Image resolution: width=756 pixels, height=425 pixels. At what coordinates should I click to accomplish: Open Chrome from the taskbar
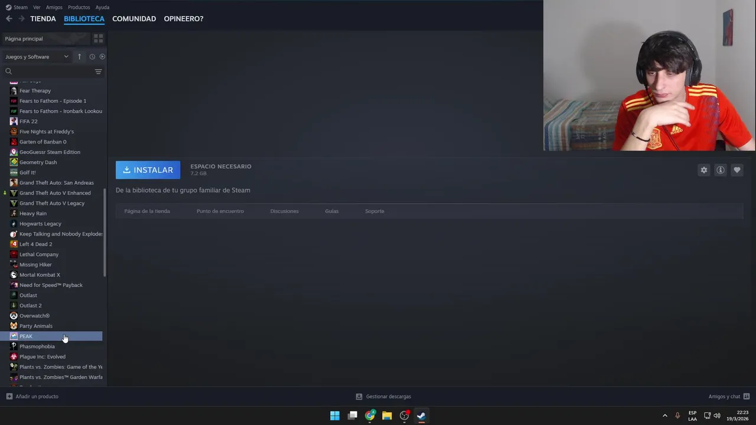click(x=370, y=416)
